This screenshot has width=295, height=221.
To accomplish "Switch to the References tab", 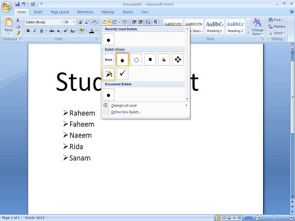I will (x=85, y=12).
